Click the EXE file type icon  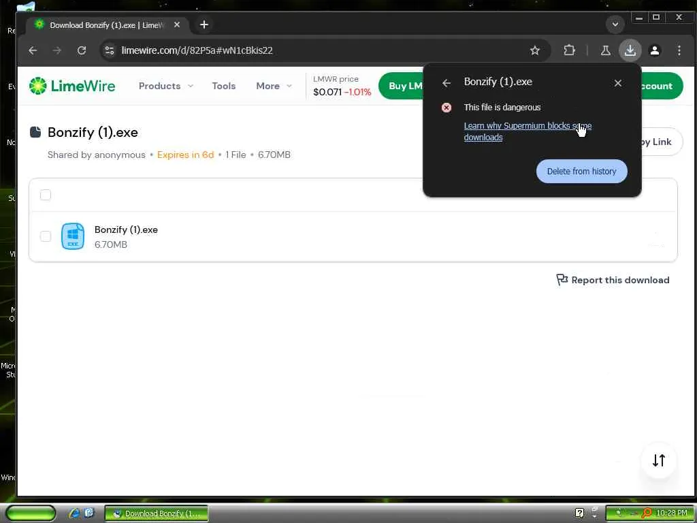click(x=72, y=236)
